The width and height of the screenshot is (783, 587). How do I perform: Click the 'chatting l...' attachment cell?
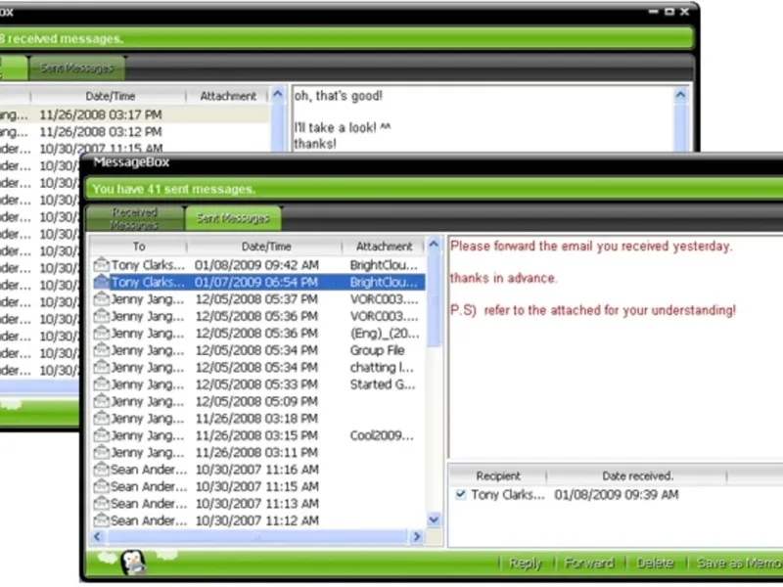coord(382,367)
